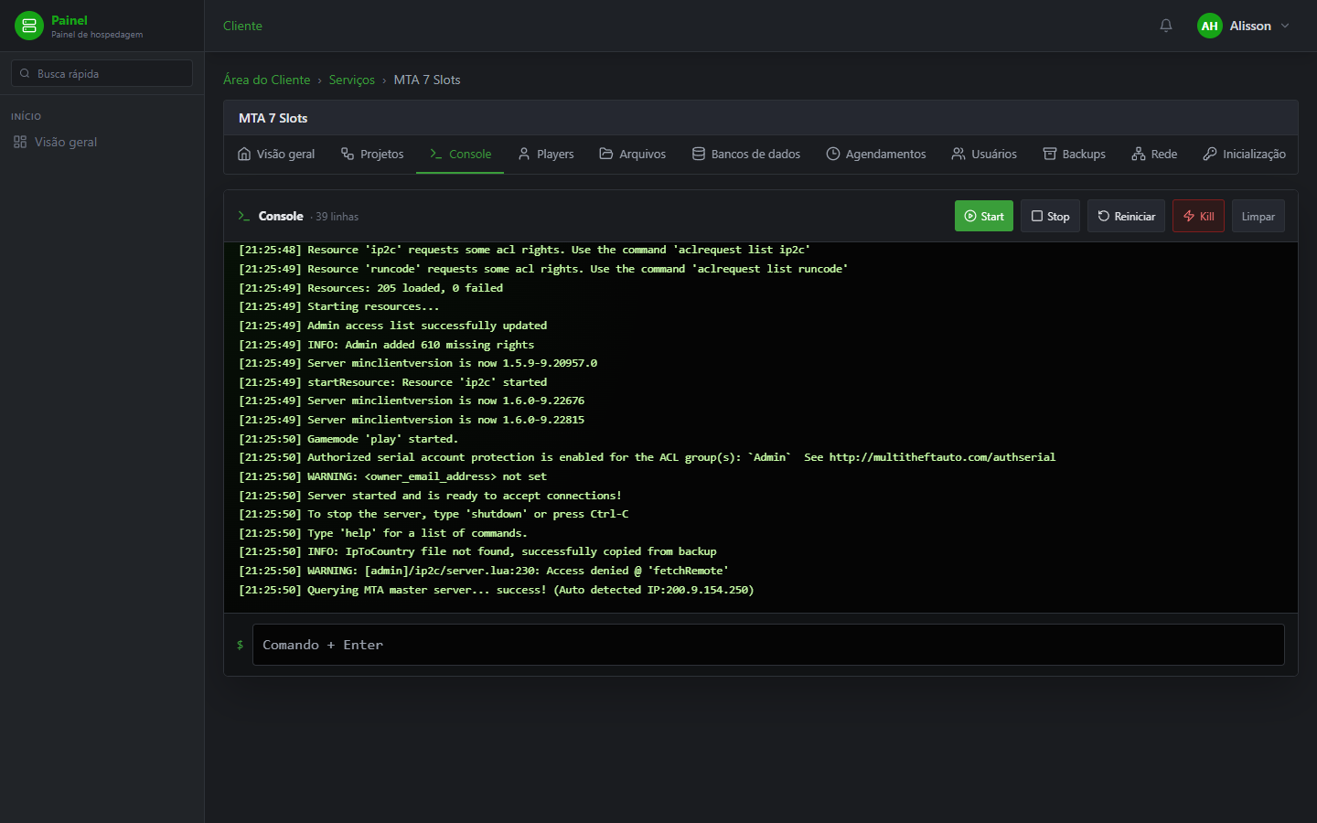Restart the server with Reiniciar
Viewport: 1317px width, 823px height.
point(1126,216)
